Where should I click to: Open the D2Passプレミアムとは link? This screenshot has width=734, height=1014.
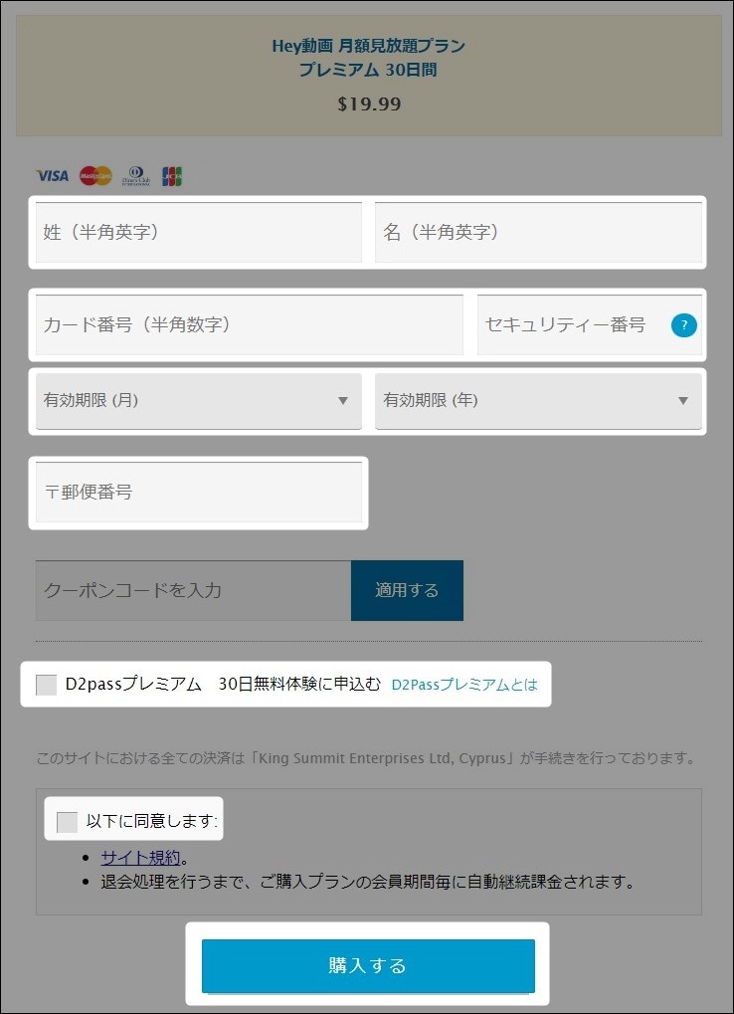464,685
